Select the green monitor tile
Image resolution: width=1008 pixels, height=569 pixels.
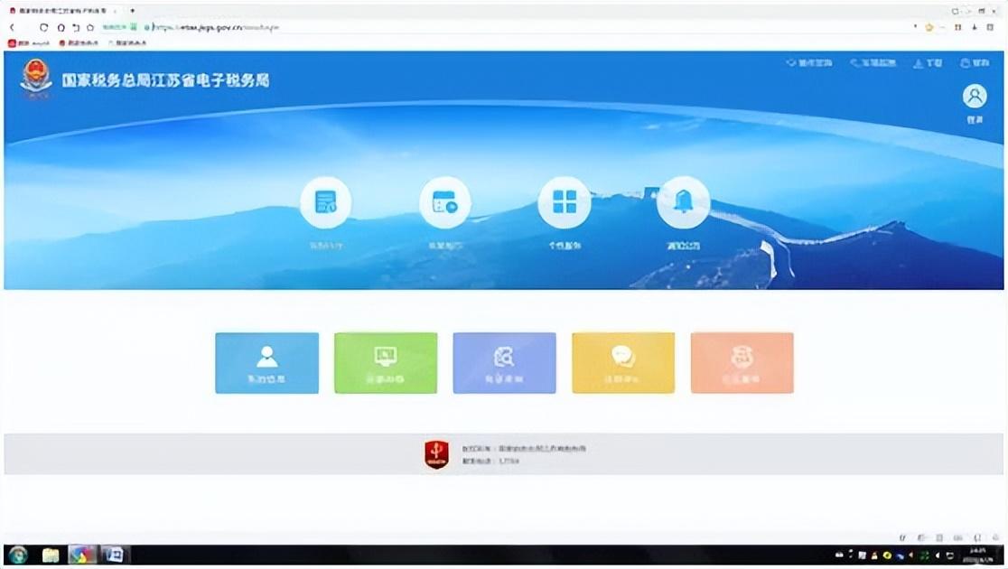coord(386,362)
